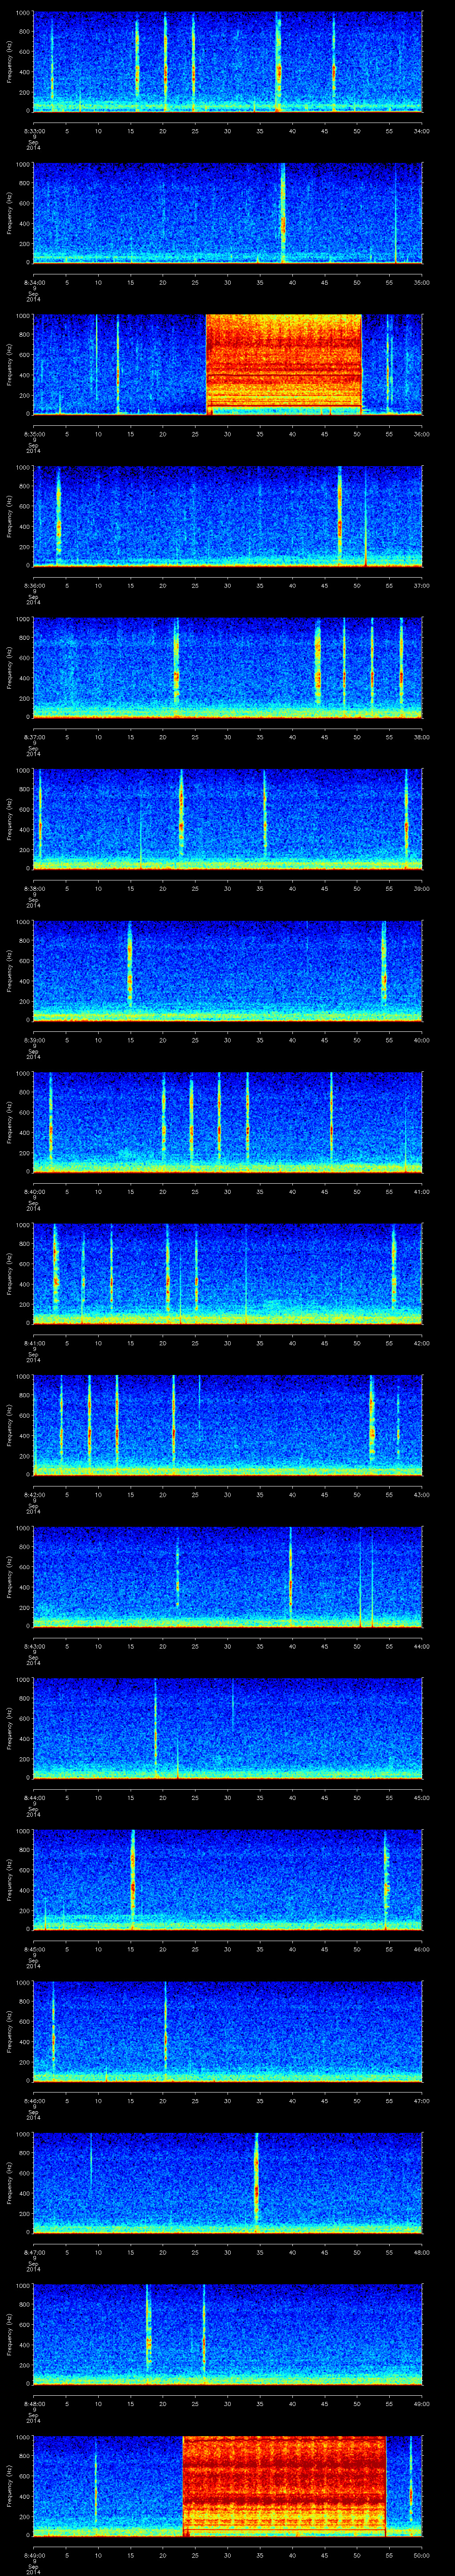Viewport: 455px width, 2576px height.
Task: Click the 20-second pulse in the 8:46 spectrogram
Action: [x=165, y=2030]
